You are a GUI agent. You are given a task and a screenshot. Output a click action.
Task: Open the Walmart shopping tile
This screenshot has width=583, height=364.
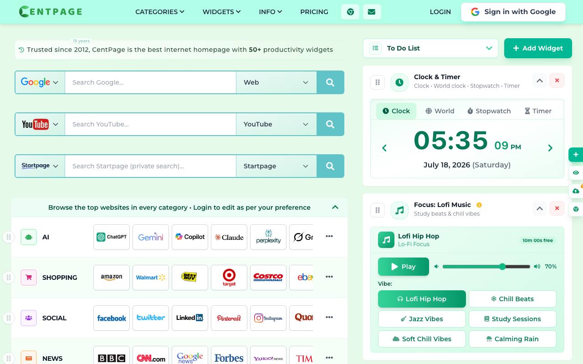coord(151,278)
